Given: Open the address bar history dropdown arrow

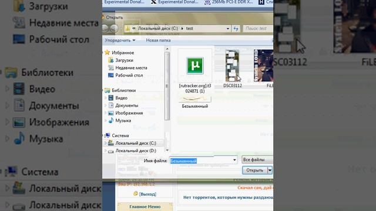Looking at the screenshot, I should 227,29.
